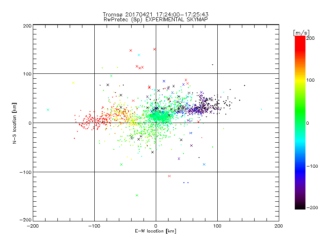This screenshot has height=246, width=328.
Task: Click the colorbar label '100'
Action: [x=310, y=80]
